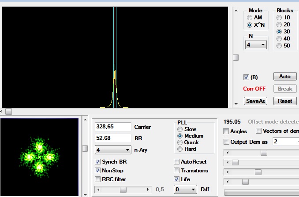Set Blocks to 10
Screen dimensions: 299x197
(279, 18)
